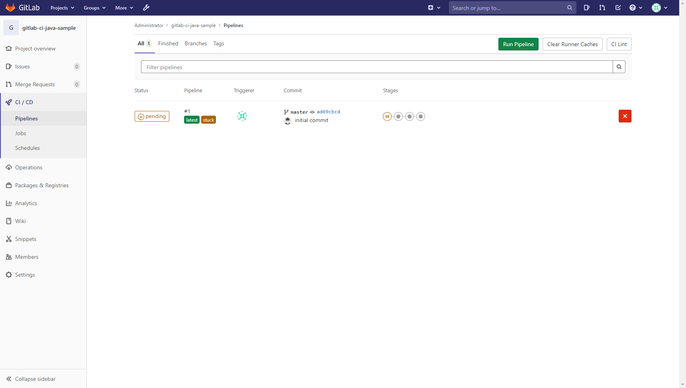Select Schedules in sidebar submenu
The width and height of the screenshot is (686, 388).
(x=43, y=148)
